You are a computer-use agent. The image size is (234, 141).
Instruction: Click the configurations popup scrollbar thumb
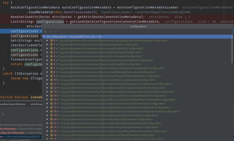pyautogui.click(x=232, y=49)
